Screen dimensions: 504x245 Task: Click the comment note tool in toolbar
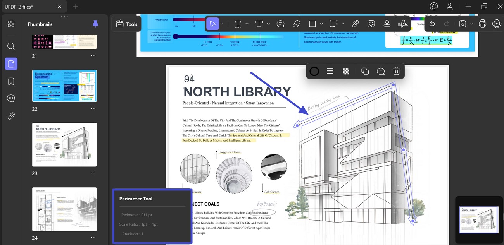click(x=281, y=24)
